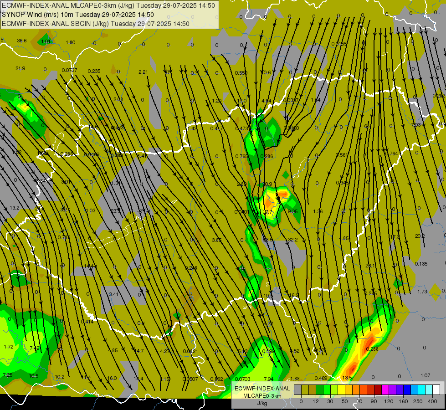Click the cyan legend swatch
The width and height of the screenshot is (446, 410).
tap(422, 389)
